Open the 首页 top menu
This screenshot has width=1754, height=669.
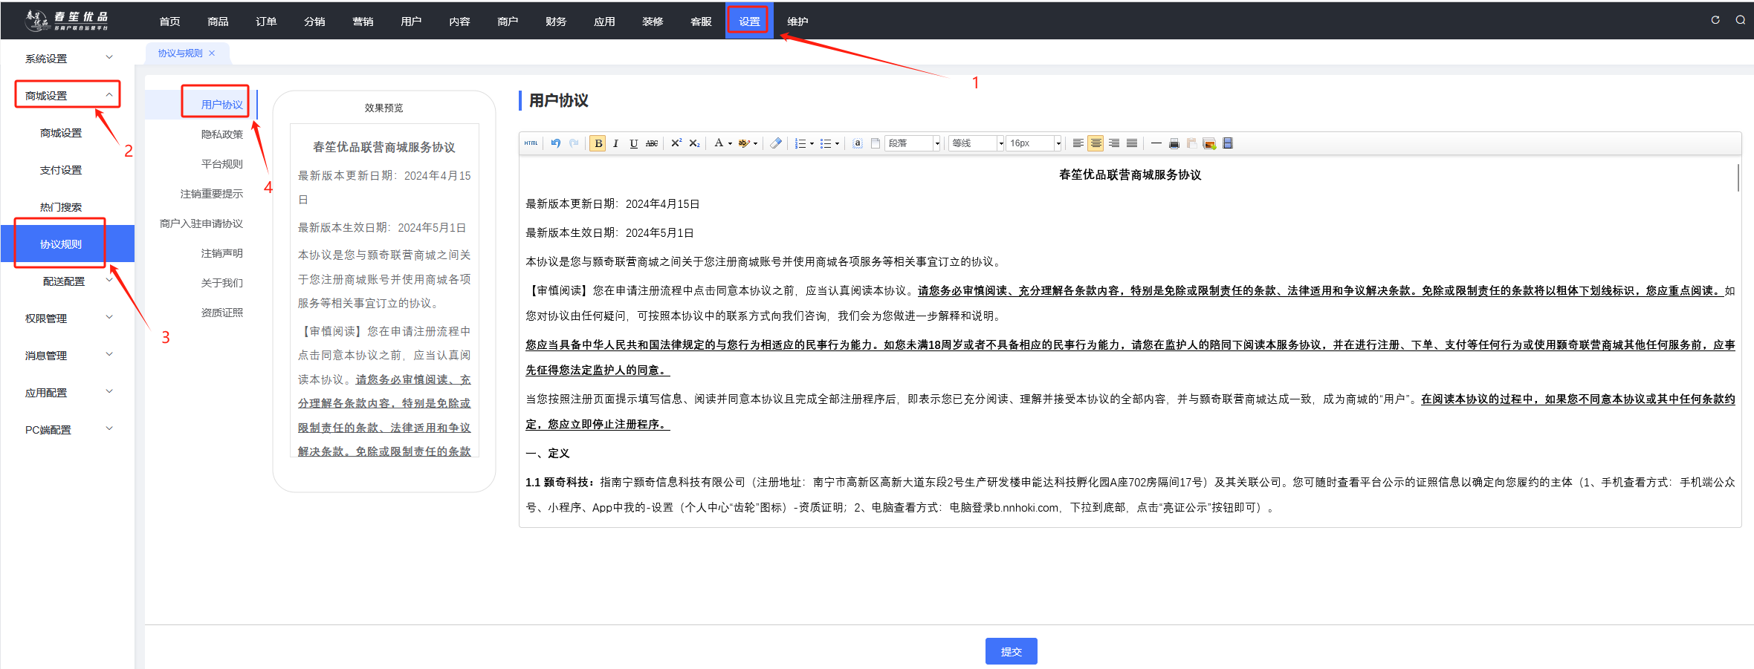169,21
